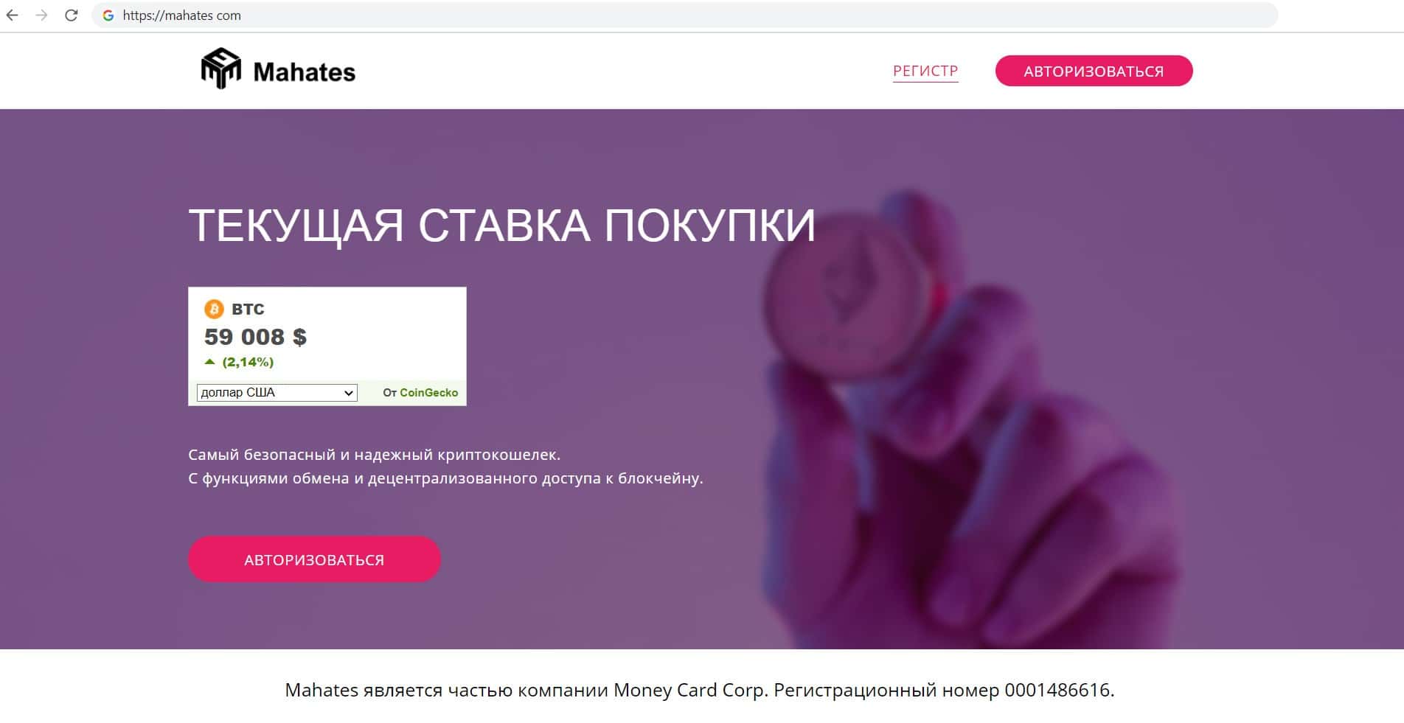Open the РЕГИСТР navigation link
The height and width of the screenshot is (723, 1404).
925,71
